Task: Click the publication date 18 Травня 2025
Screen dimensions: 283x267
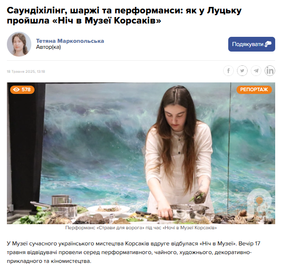Action: 26,71
